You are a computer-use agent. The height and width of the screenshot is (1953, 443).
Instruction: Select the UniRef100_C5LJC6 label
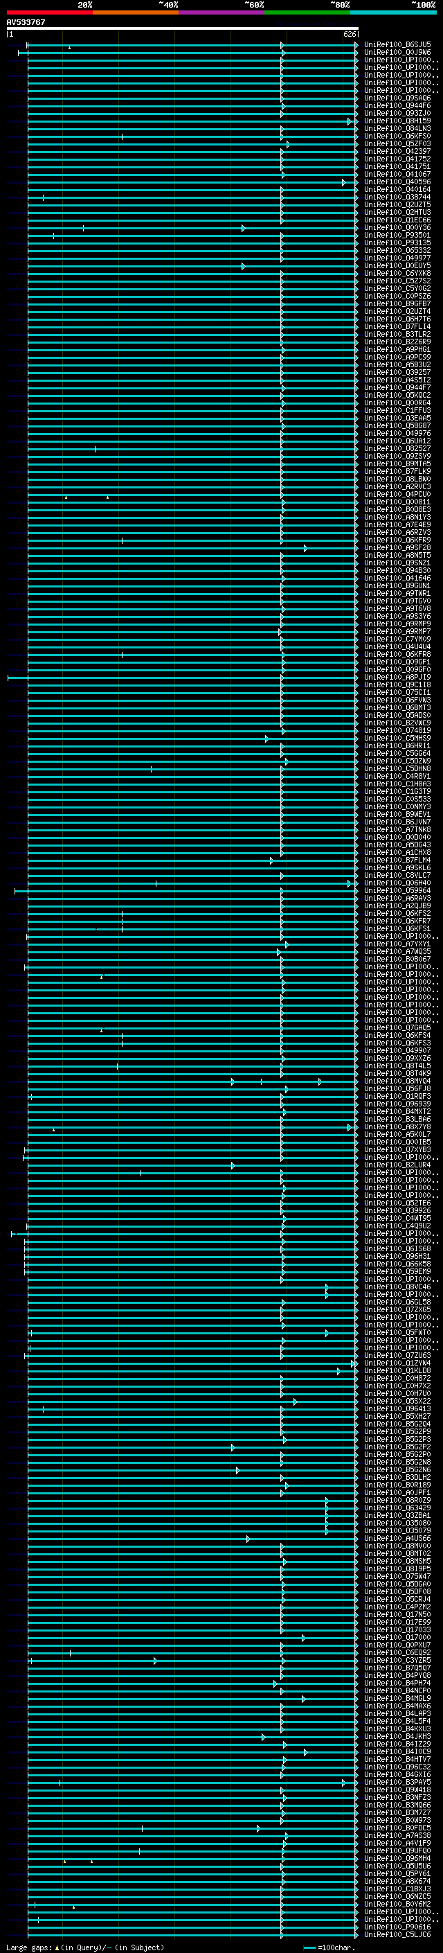tap(397, 1934)
